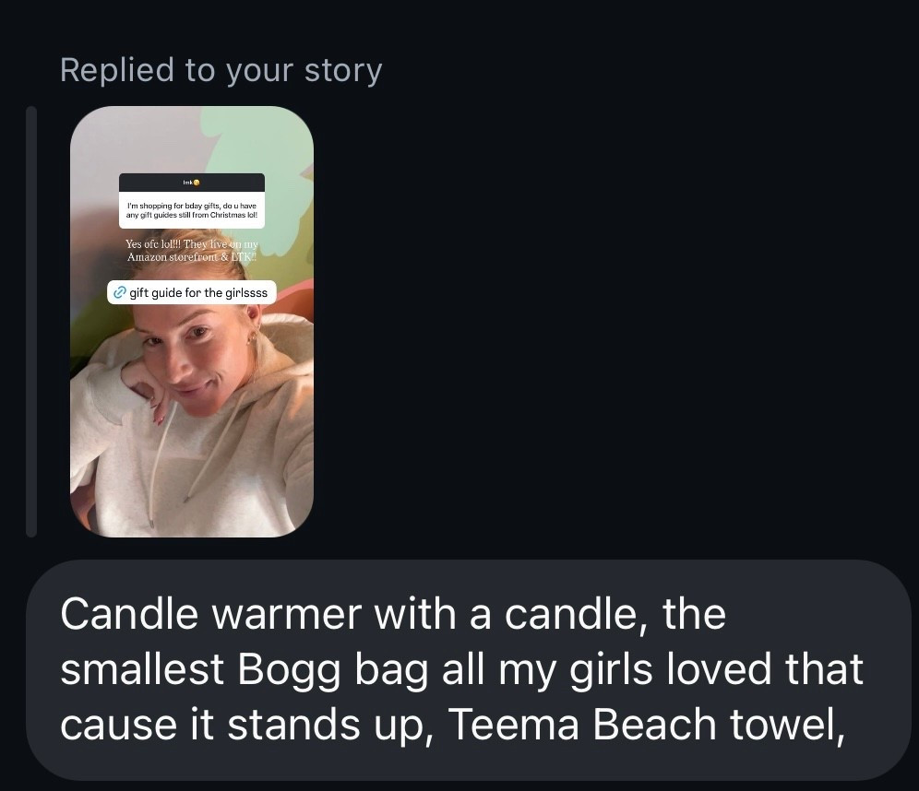Click the "lmk" question sticker header
Image resolution: width=919 pixels, height=791 pixels.
191,183
